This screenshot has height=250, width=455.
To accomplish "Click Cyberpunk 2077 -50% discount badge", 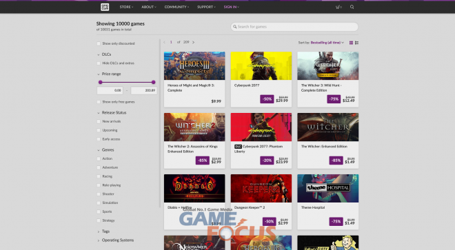I will click(x=267, y=99).
